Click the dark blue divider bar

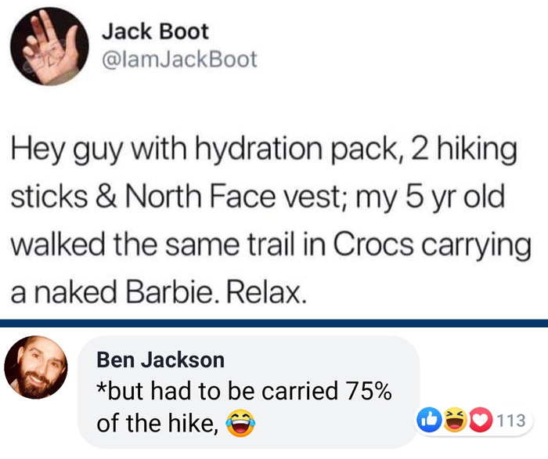(274, 323)
